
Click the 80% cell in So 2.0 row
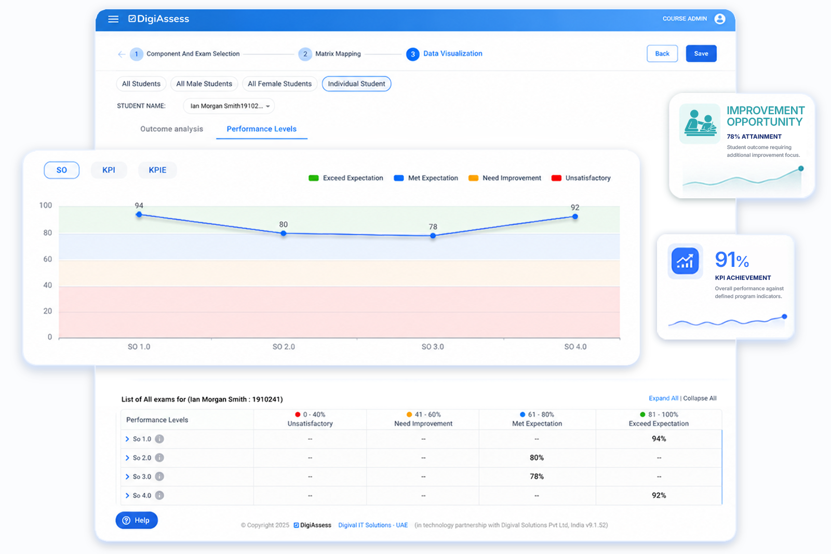pos(537,458)
